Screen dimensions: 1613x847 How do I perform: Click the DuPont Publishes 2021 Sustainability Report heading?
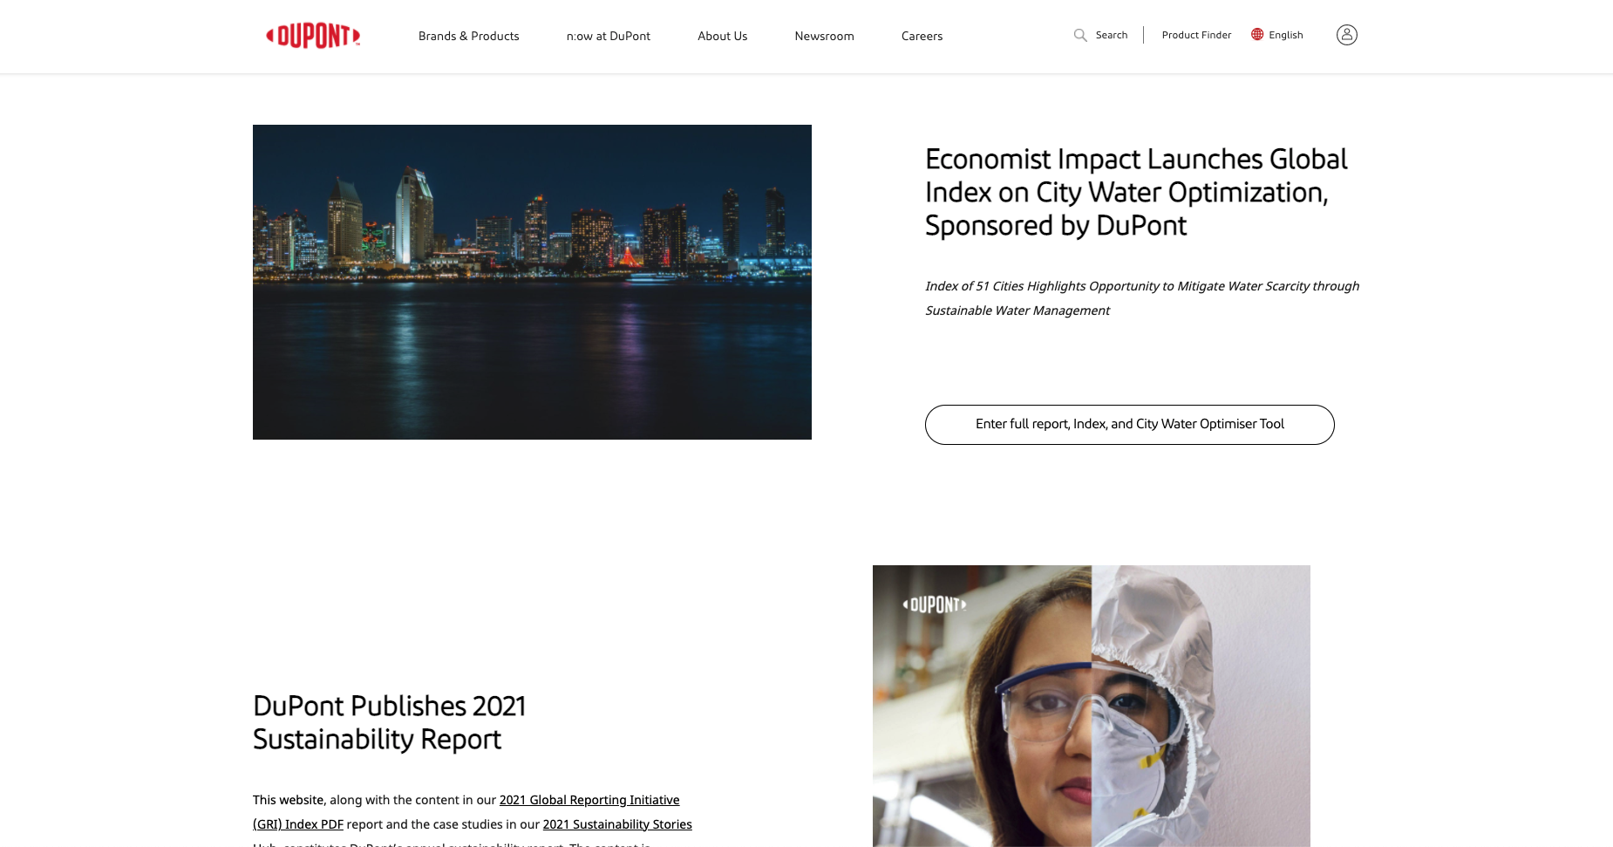pos(390,722)
